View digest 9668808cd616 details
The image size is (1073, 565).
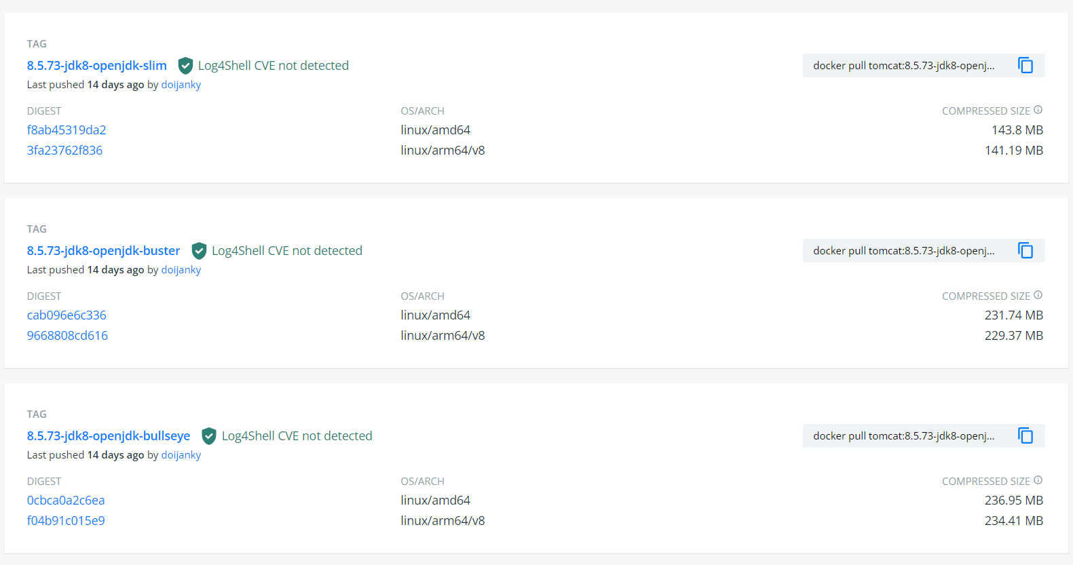[67, 335]
